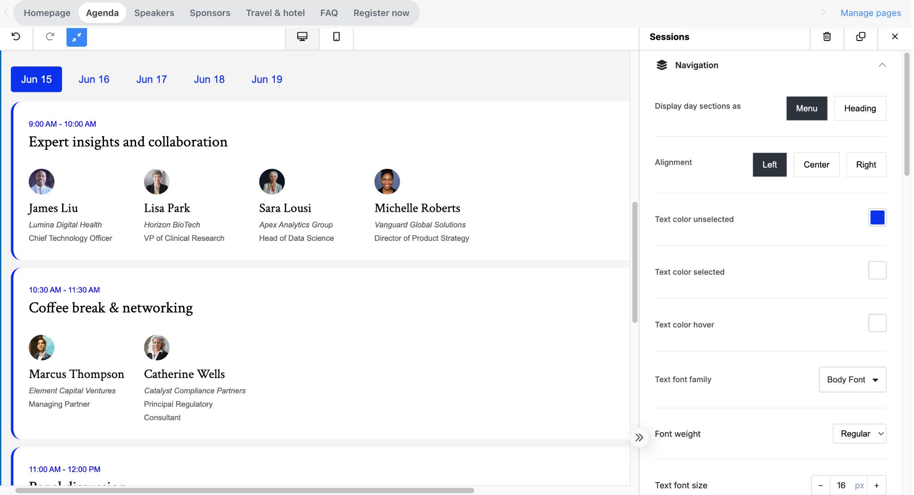Viewport: 914px width, 495px height.
Task: Click the name James Liu
Action: point(53,208)
